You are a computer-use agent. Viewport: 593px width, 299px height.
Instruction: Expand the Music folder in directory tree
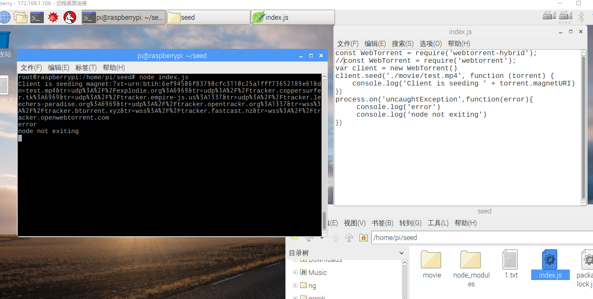click(x=295, y=272)
